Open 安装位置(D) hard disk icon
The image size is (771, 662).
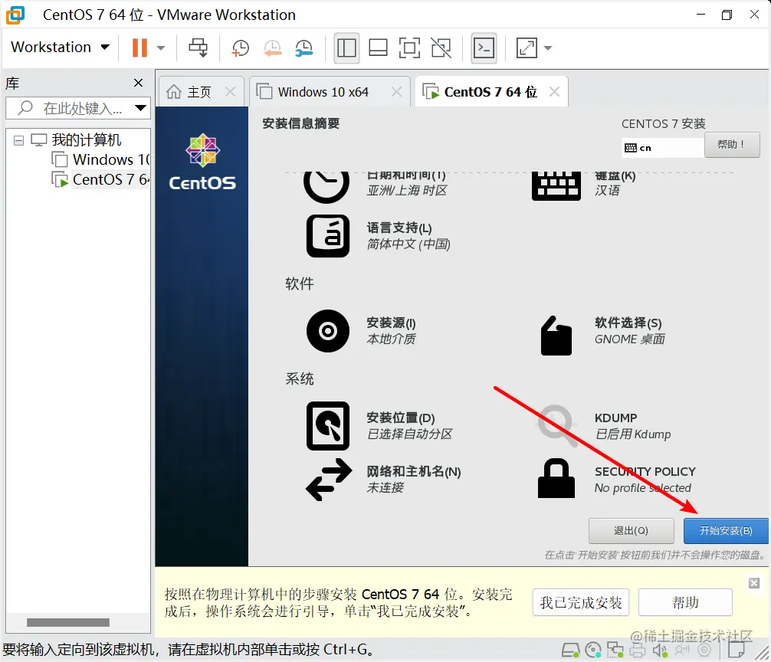pyautogui.click(x=328, y=425)
